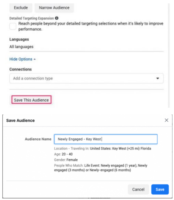This screenshot has width=174, height=200.
Task: Click the Age 20 - 40 summary text
Action: tap(63, 154)
